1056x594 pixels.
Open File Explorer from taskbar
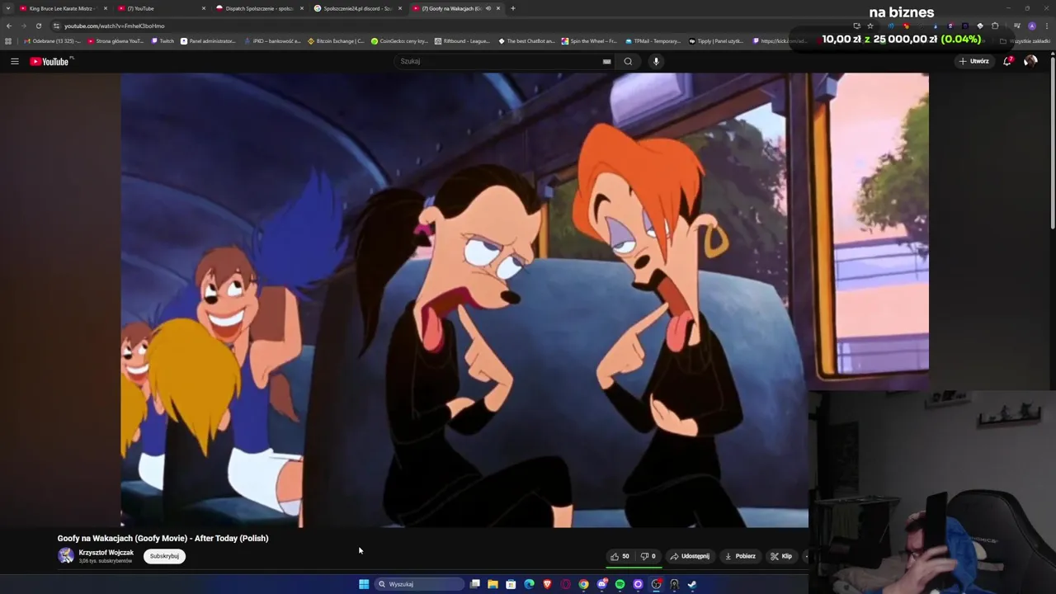tap(493, 584)
